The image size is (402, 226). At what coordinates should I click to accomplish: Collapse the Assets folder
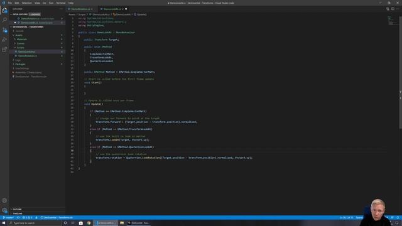pyautogui.click(x=19, y=35)
